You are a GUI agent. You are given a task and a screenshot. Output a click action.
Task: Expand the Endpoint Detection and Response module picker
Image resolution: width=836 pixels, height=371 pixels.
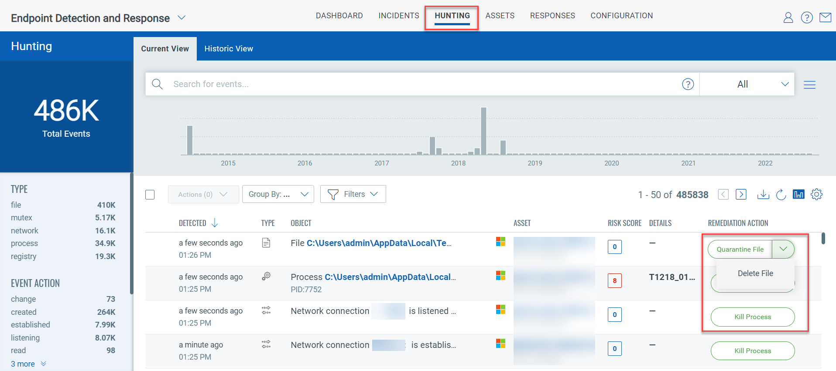pos(182,18)
